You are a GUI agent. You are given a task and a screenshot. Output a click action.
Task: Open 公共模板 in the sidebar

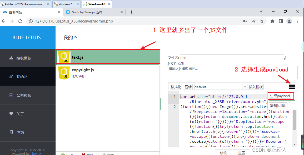coord(28,95)
